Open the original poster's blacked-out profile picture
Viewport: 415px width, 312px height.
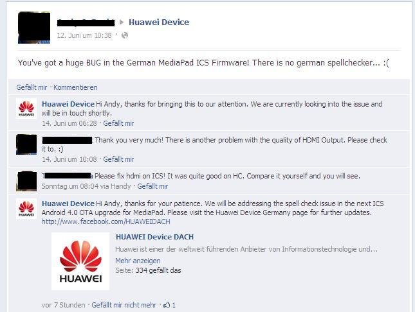point(34,28)
